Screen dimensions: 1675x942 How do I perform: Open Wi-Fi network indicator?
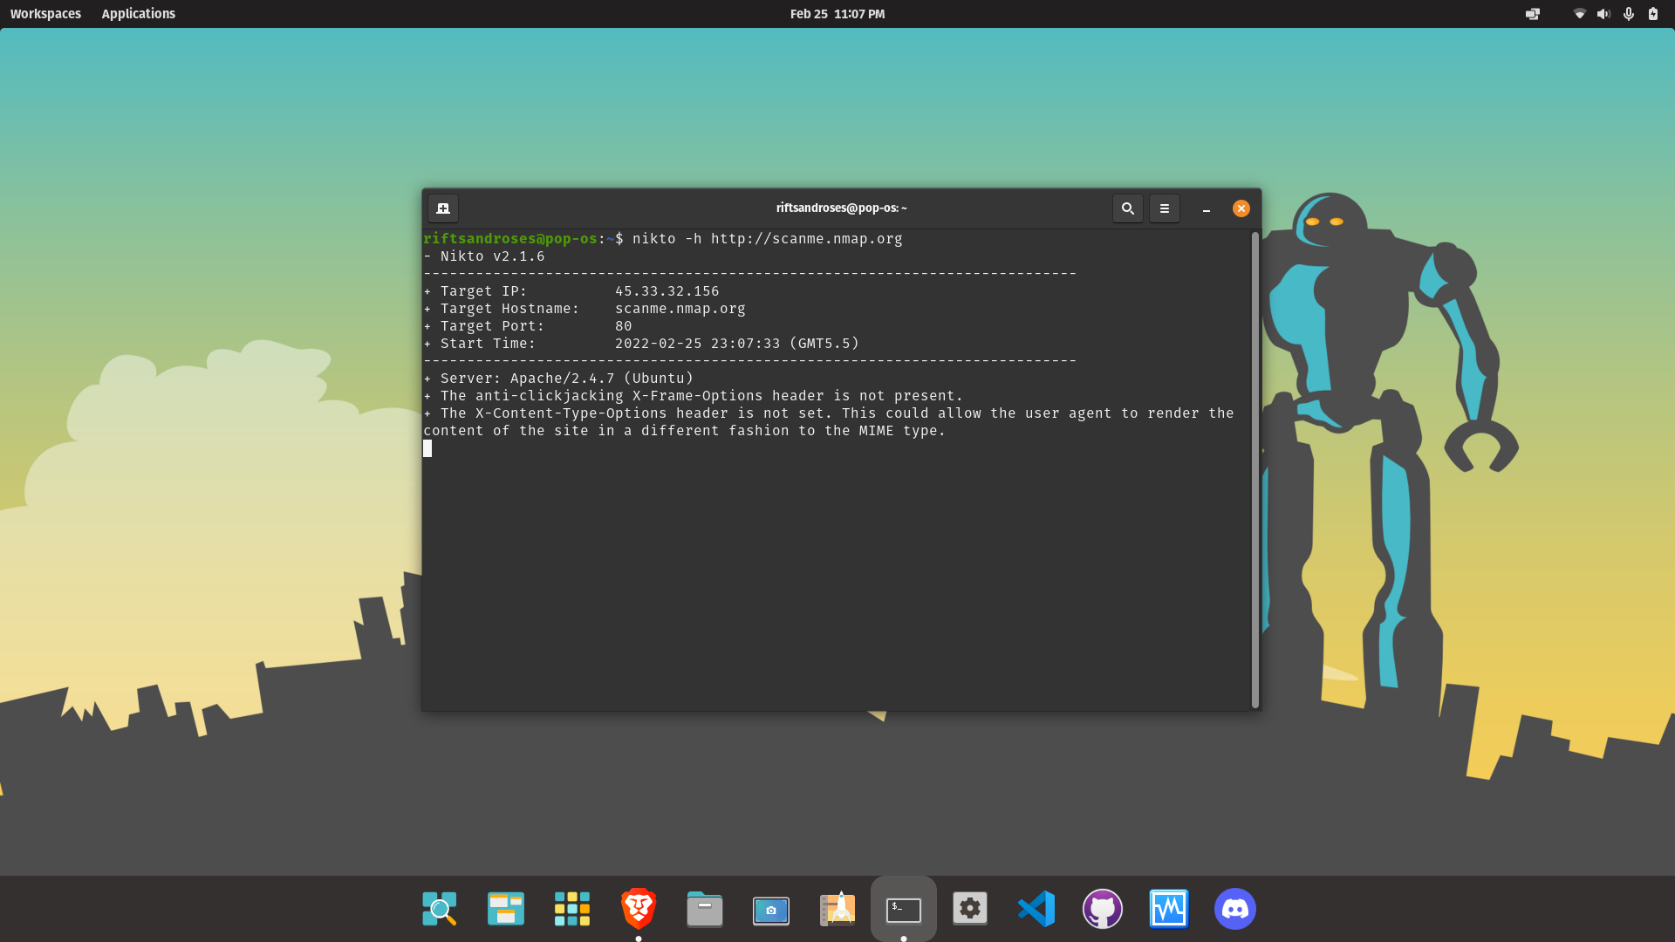pos(1579,14)
